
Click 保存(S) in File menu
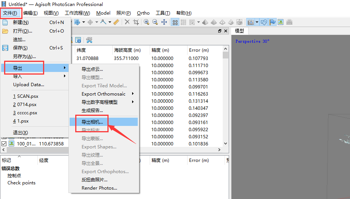pos(34,48)
